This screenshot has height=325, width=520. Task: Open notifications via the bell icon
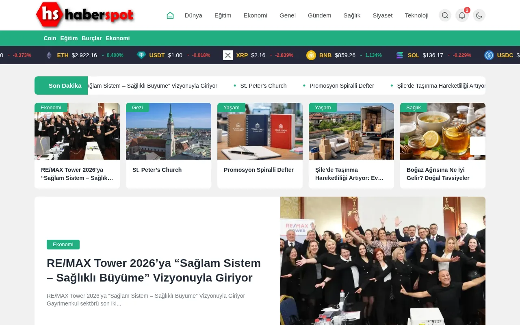point(462,15)
